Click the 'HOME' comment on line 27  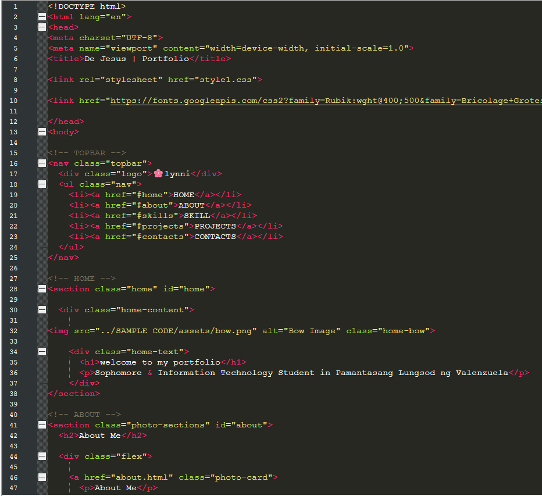[x=84, y=279]
